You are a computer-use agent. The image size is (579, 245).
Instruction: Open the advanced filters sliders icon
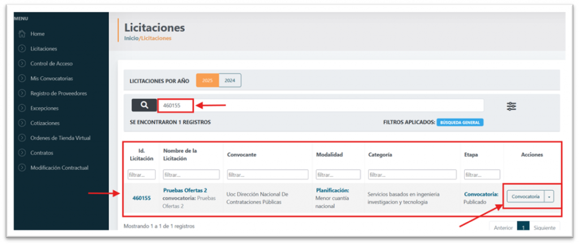[511, 107]
